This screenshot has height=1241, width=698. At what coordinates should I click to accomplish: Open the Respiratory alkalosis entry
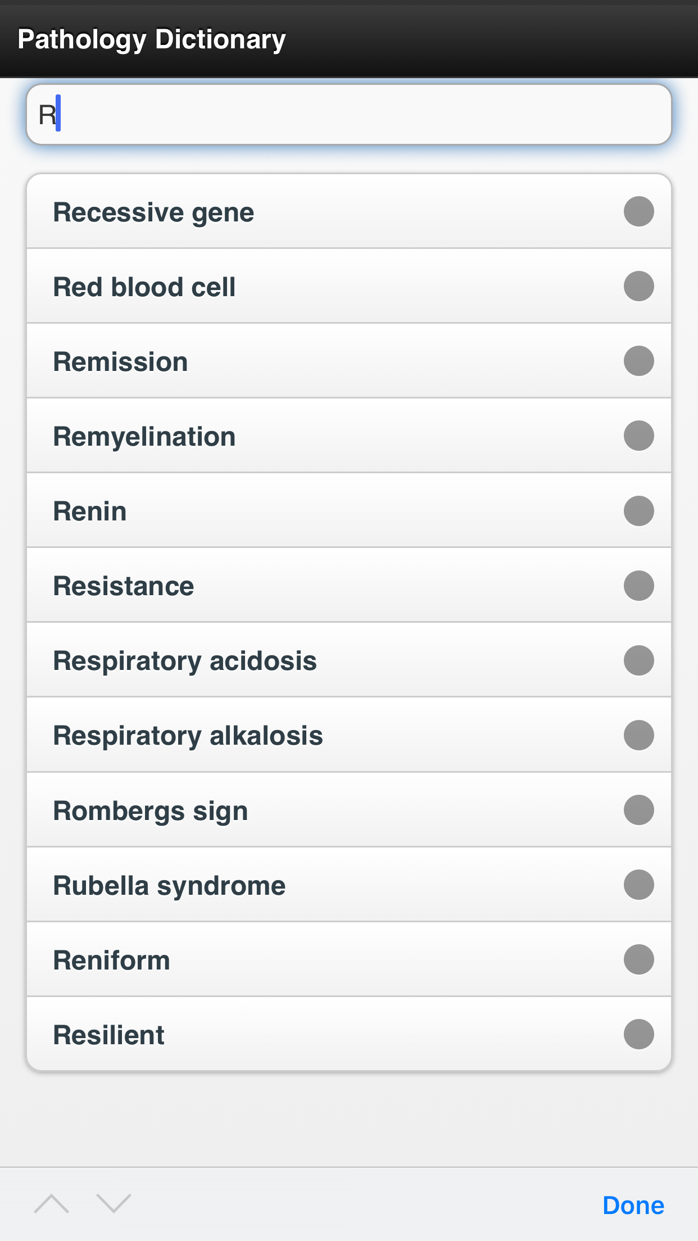pos(349,735)
